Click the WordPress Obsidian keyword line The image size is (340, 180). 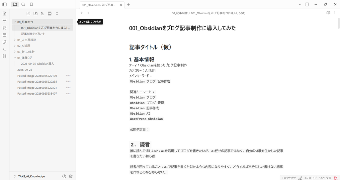[146, 119]
